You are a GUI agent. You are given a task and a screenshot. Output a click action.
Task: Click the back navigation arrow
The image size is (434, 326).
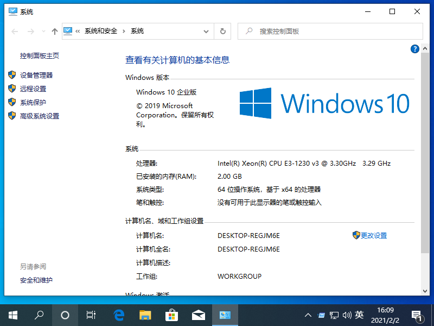point(15,32)
